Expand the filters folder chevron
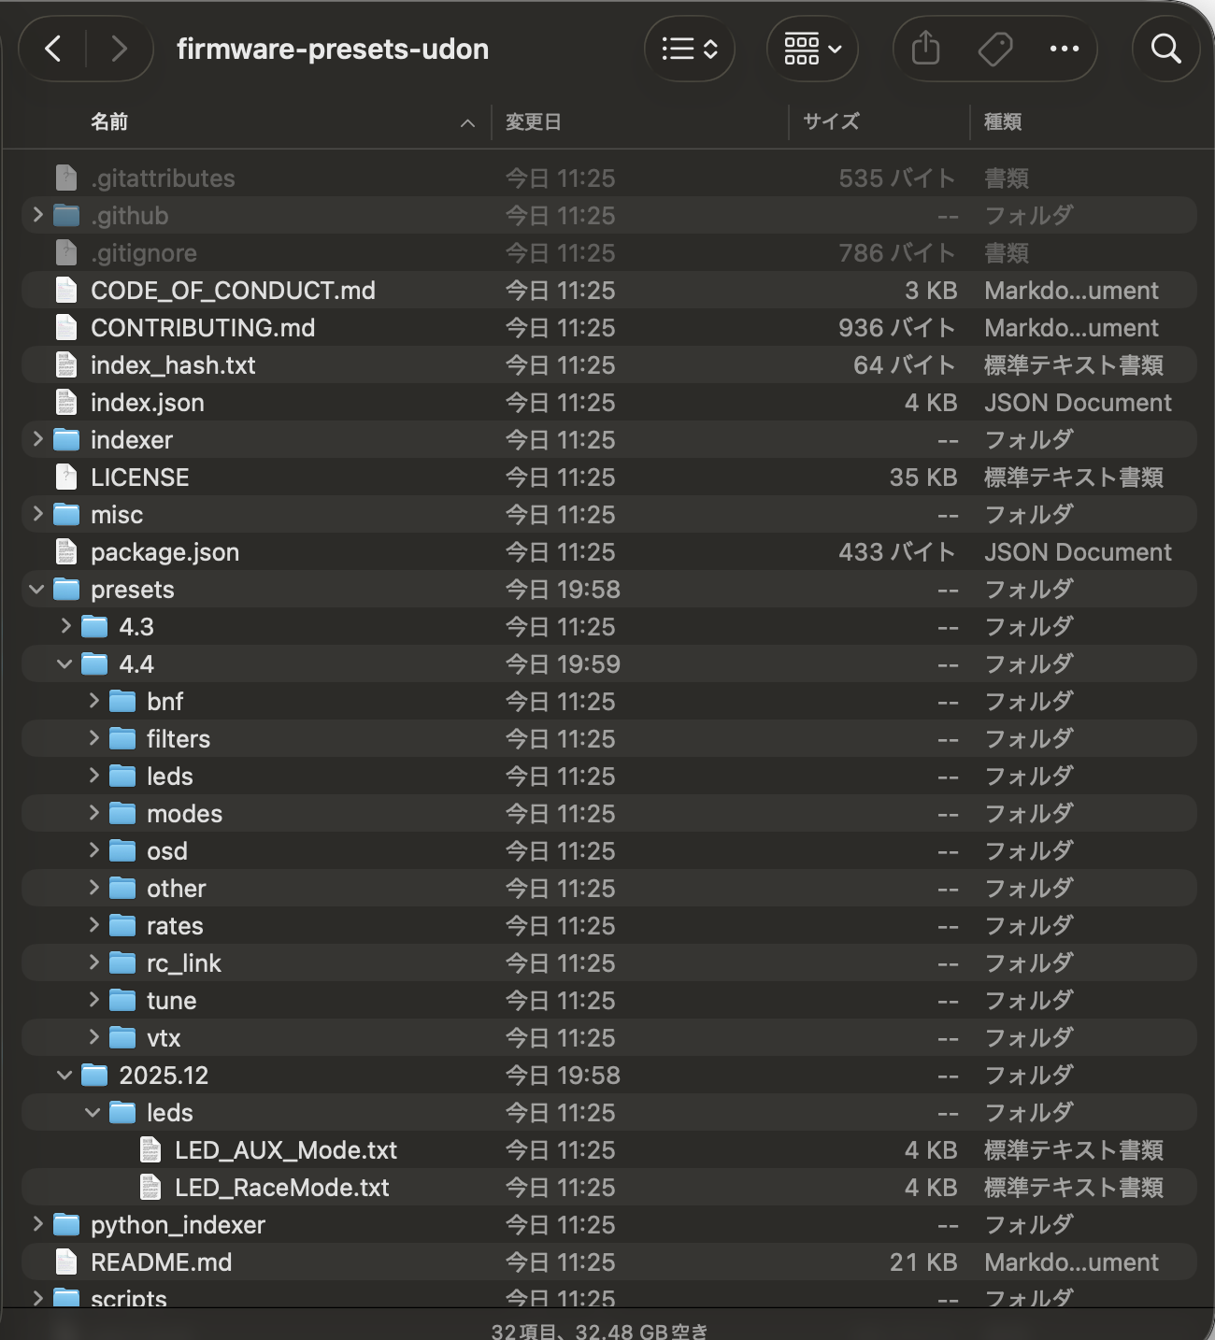Screen dimensions: 1215x1340 [93, 738]
